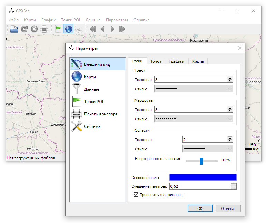Toggle the Show map globe icon
269x223 pixels.
click(68, 29)
